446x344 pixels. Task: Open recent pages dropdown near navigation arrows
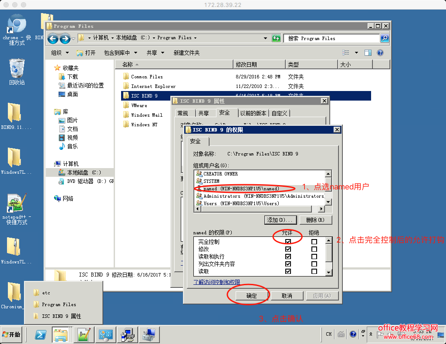pyautogui.click(x=73, y=38)
